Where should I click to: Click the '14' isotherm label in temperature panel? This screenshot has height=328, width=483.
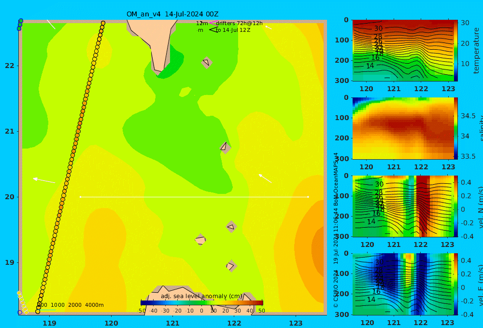coord(370,66)
